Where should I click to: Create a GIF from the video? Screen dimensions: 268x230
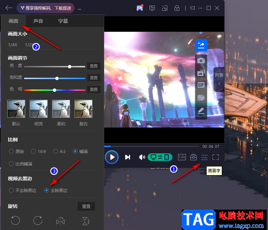(x=201, y=85)
